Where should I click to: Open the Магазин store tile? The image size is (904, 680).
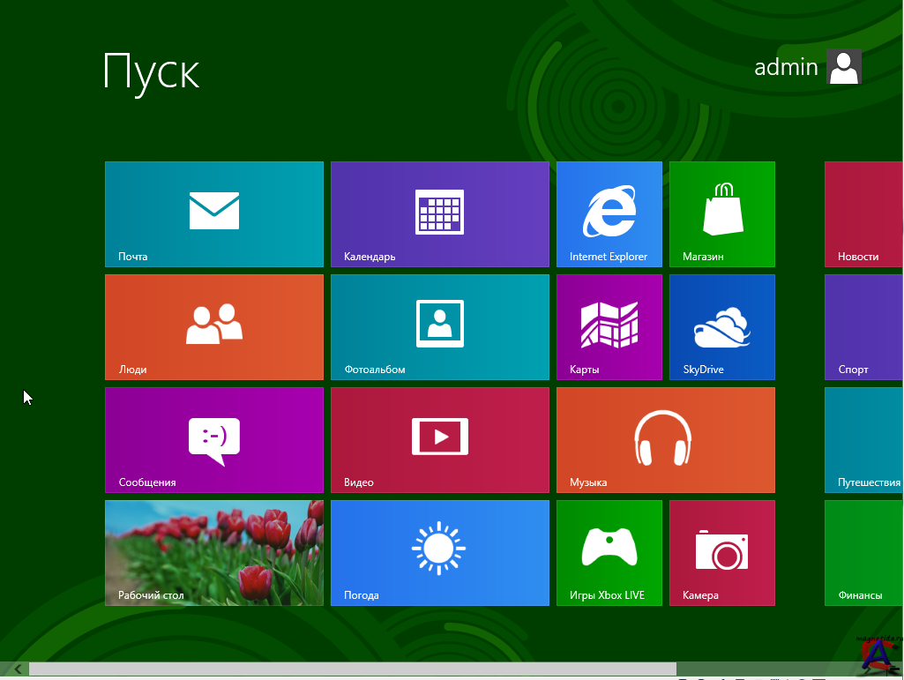tap(721, 213)
